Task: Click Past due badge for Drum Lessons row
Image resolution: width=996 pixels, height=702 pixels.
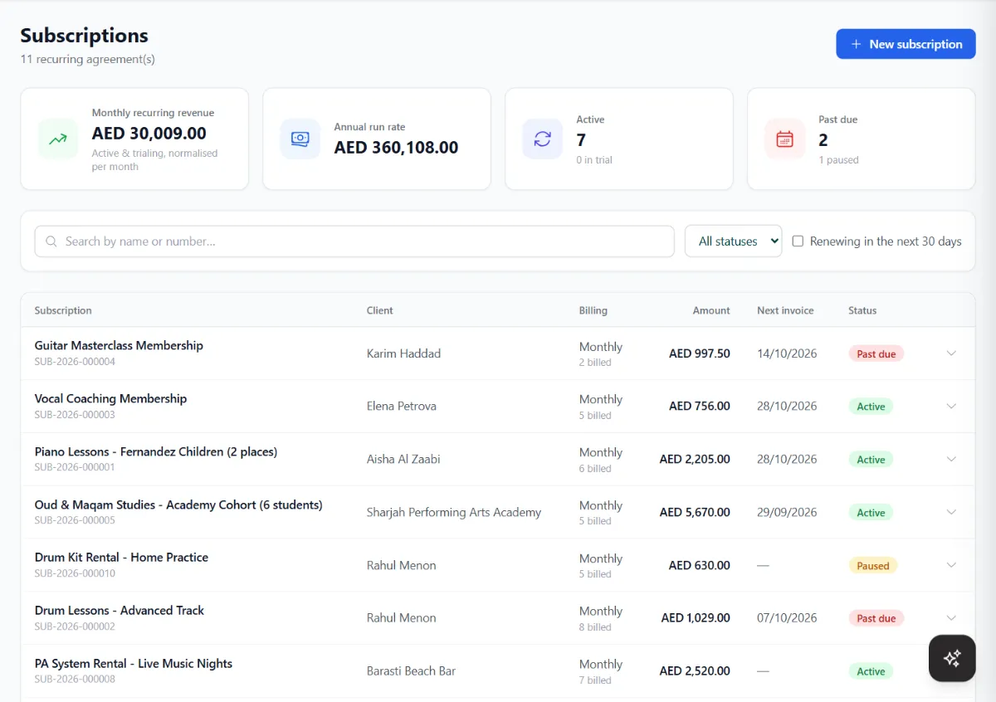Action: coord(876,618)
